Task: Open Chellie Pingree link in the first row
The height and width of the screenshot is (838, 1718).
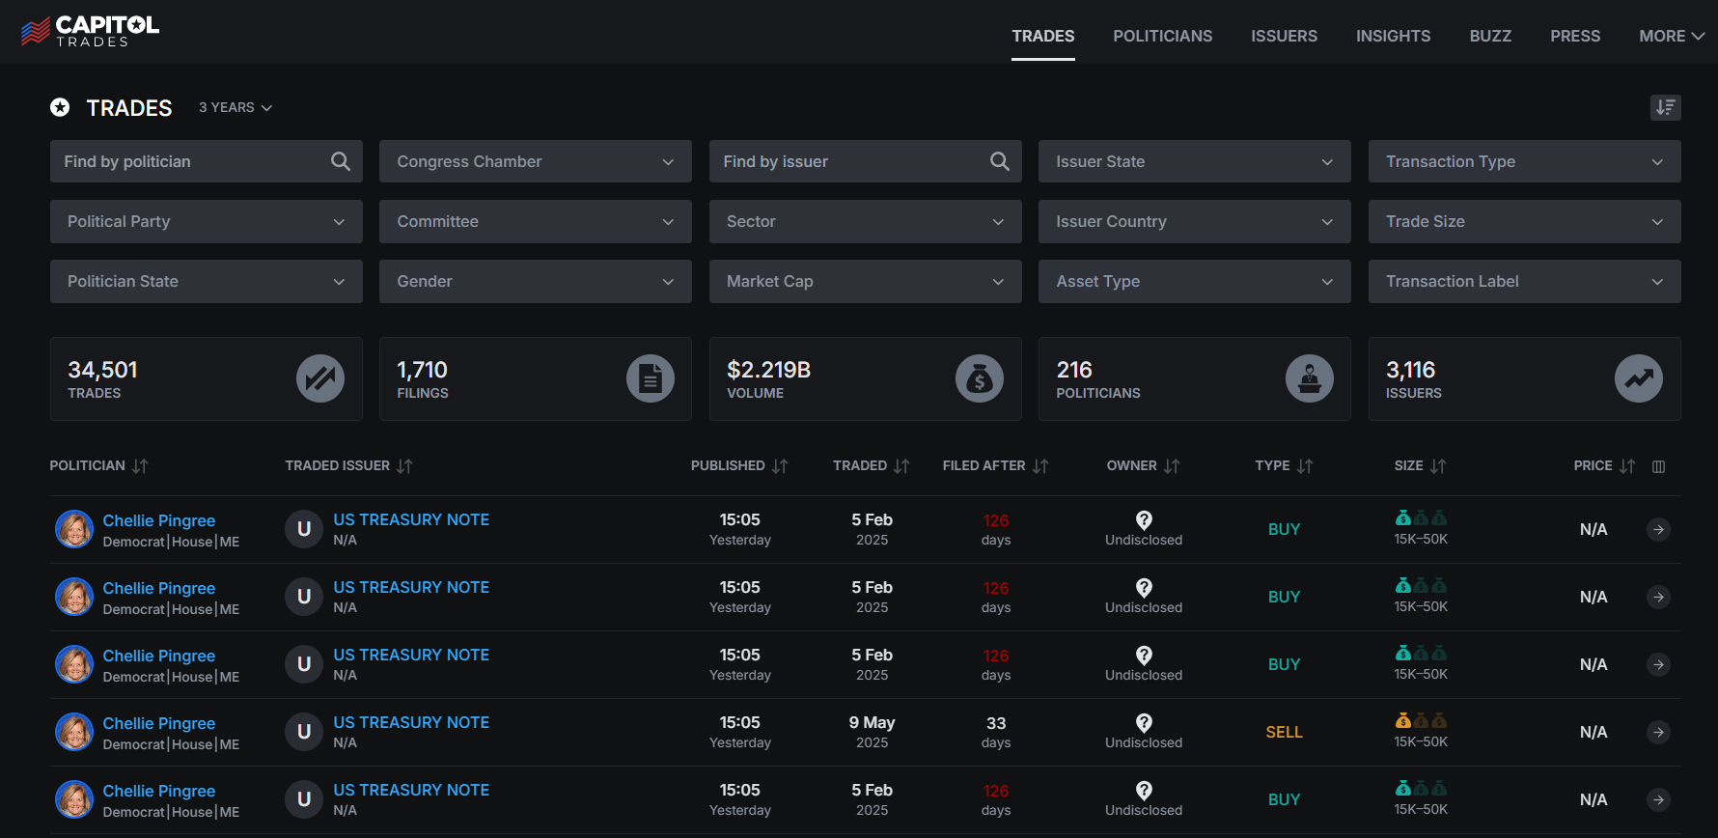Action: (x=159, y=520)
